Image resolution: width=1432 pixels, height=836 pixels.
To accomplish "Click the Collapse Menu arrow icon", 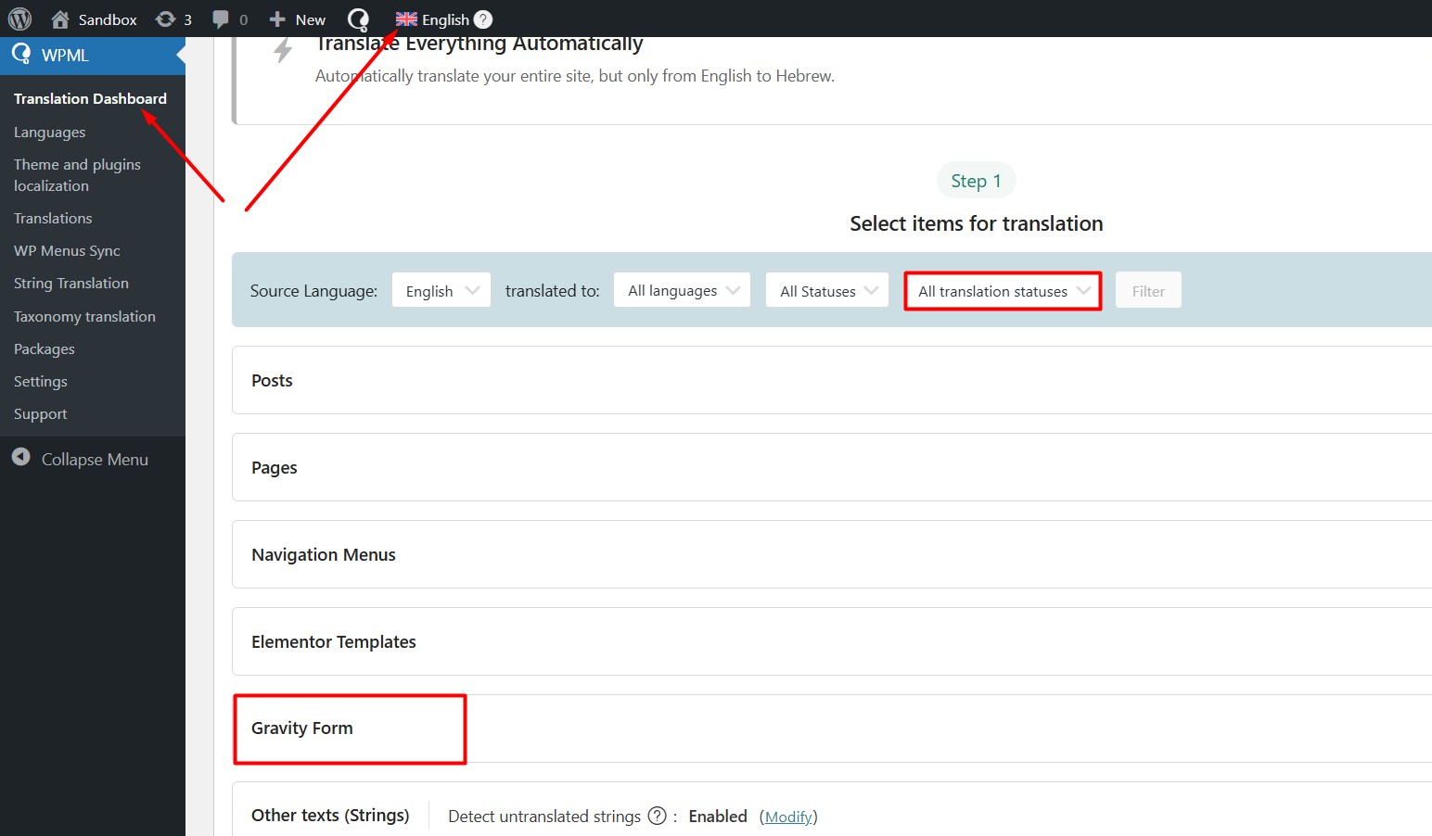I will (x=21, y=458).
